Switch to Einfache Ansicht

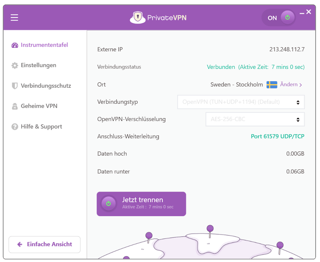click(x=44, y=244)
